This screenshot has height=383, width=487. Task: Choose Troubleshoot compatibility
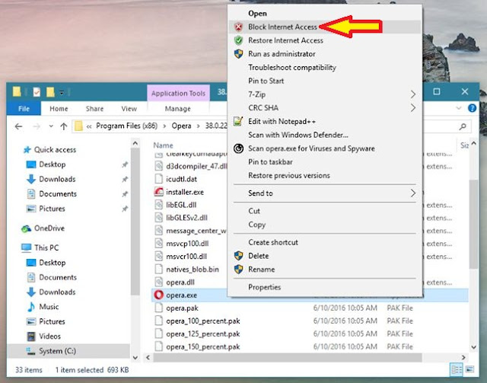click(292, 68)
